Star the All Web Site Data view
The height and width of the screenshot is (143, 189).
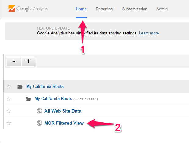coord(9,111)
